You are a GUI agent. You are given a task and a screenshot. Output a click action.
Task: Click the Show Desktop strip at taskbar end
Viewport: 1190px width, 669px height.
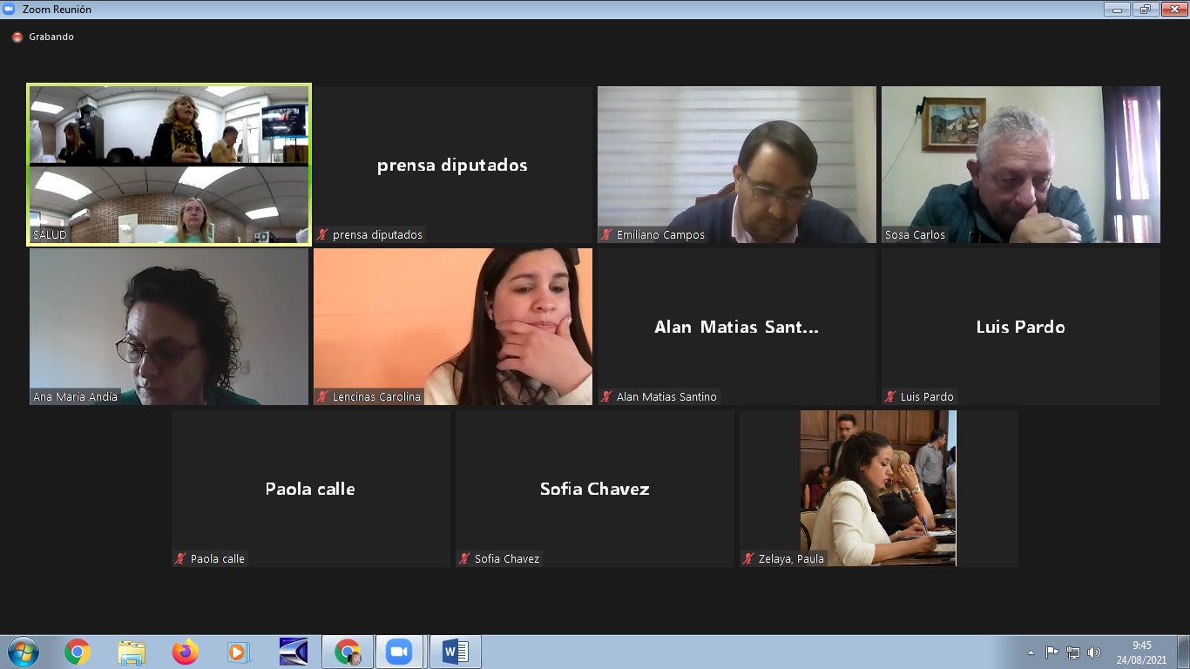(x=1184, y=652)
